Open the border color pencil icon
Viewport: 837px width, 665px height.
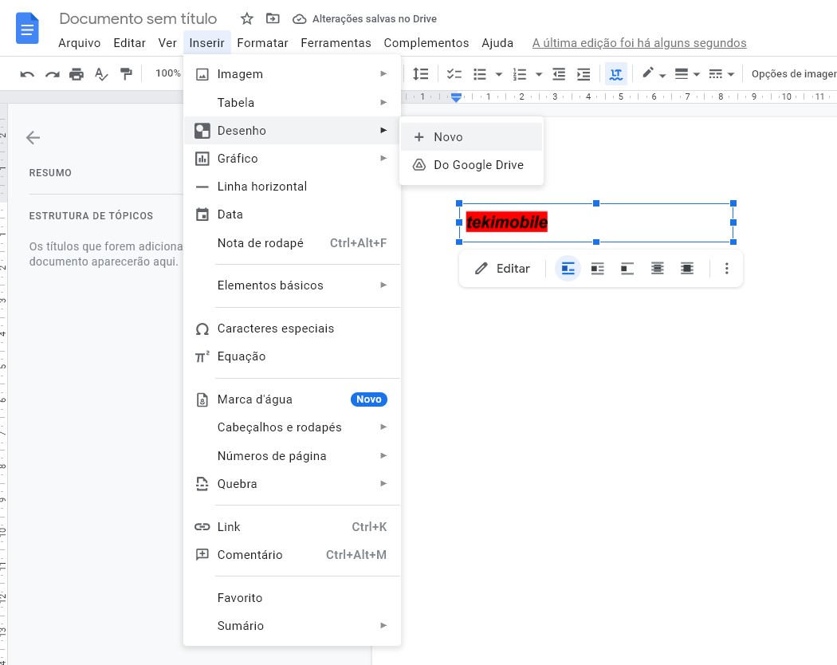(x=648, y=73)
